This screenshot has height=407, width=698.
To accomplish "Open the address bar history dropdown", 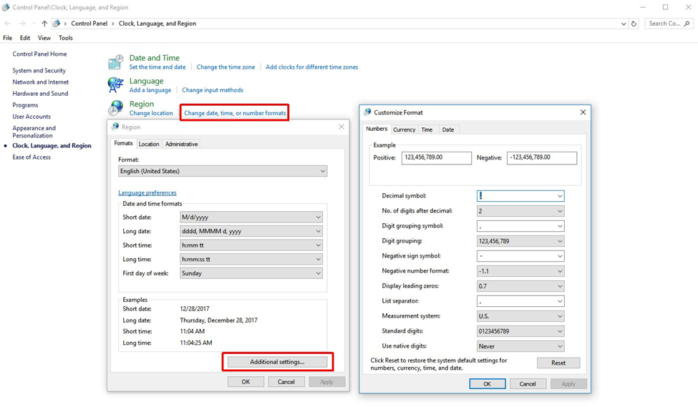I will (624, 24).
